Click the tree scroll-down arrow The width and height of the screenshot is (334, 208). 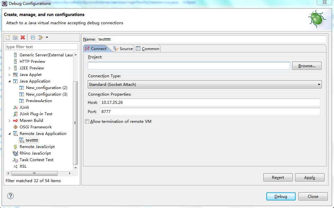click(76, 168)
